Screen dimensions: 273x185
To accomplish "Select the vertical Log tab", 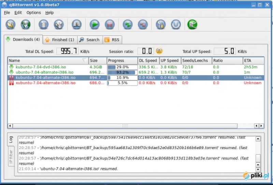I will point(11,140).
